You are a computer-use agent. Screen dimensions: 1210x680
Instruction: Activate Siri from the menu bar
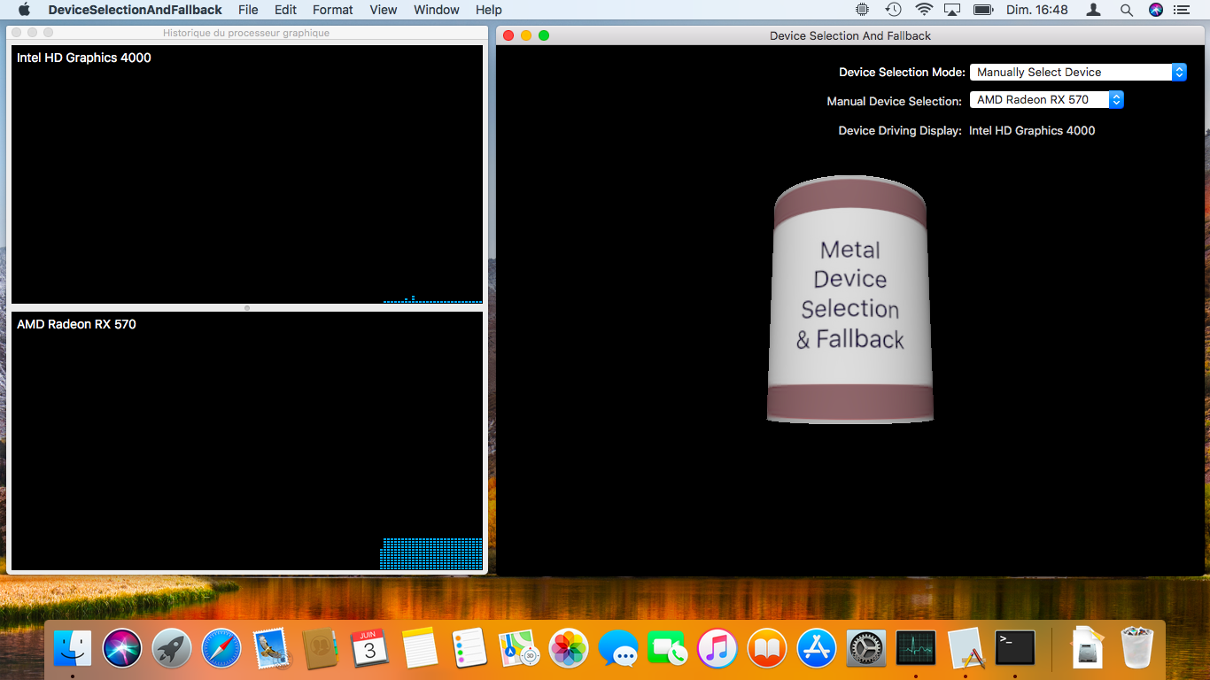pos(1155,10)
